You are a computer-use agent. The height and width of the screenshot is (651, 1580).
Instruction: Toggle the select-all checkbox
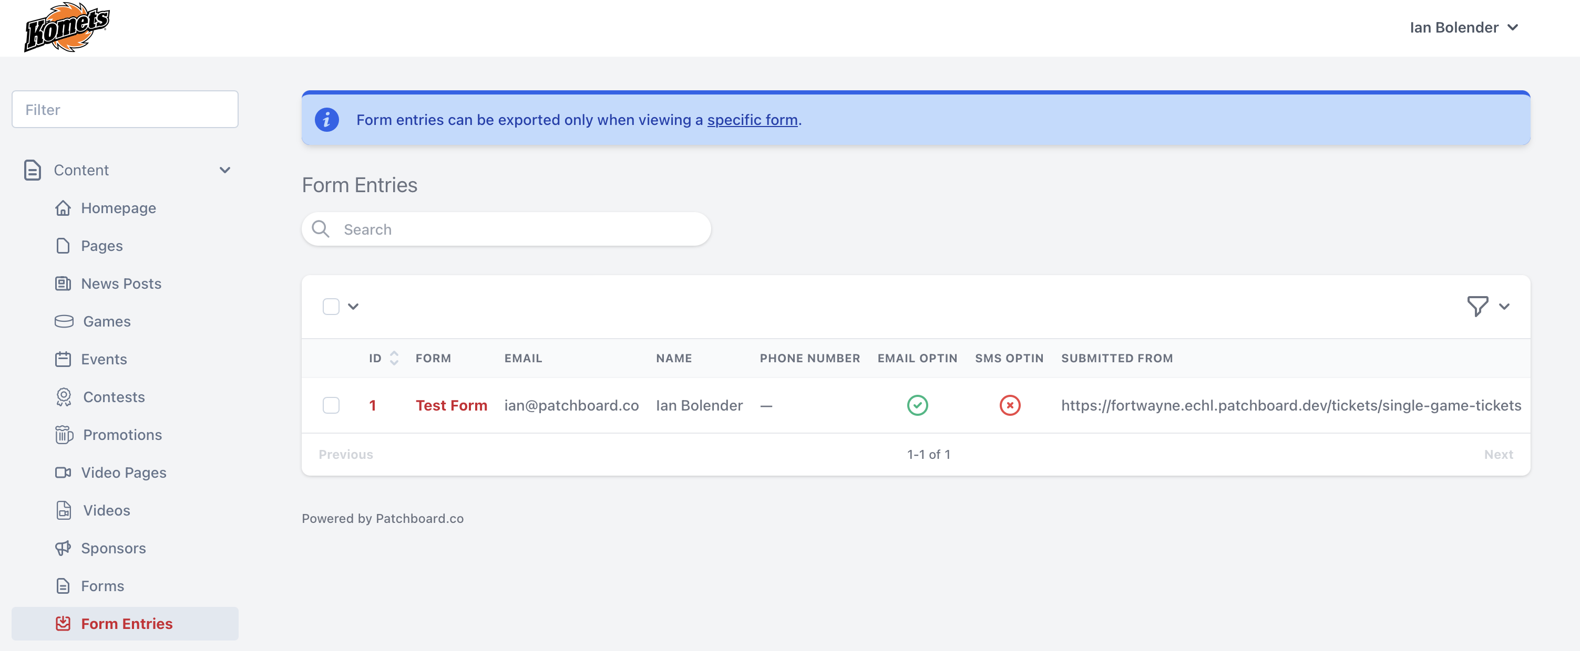(x=331, y=307)
